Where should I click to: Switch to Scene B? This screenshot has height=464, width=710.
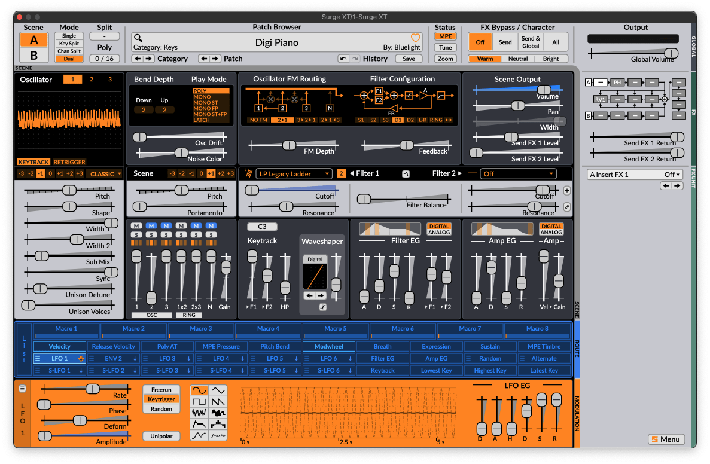point(34,56)
